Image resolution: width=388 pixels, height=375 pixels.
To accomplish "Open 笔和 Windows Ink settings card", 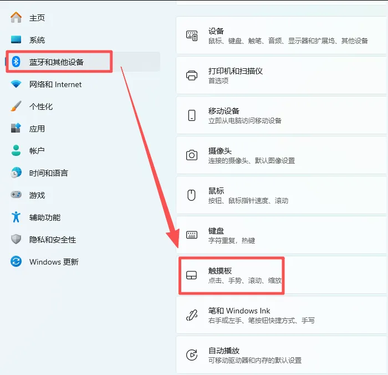I will pos(282,315).
